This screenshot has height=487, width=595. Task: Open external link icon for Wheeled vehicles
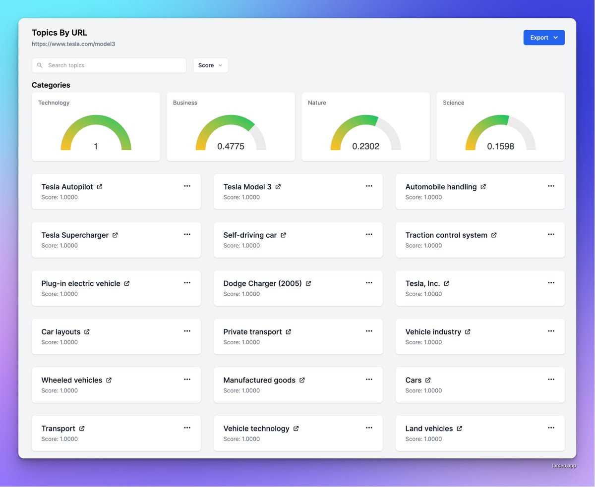[109, 380]
